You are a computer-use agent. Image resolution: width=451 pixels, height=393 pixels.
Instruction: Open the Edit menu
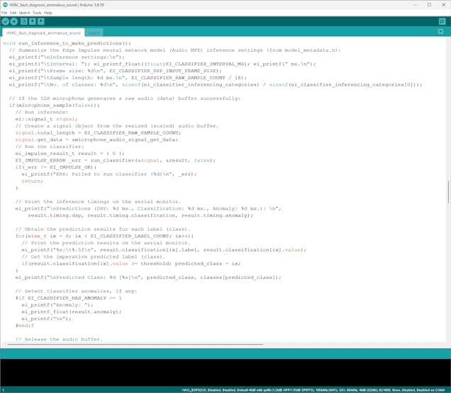tap(13, 13)
